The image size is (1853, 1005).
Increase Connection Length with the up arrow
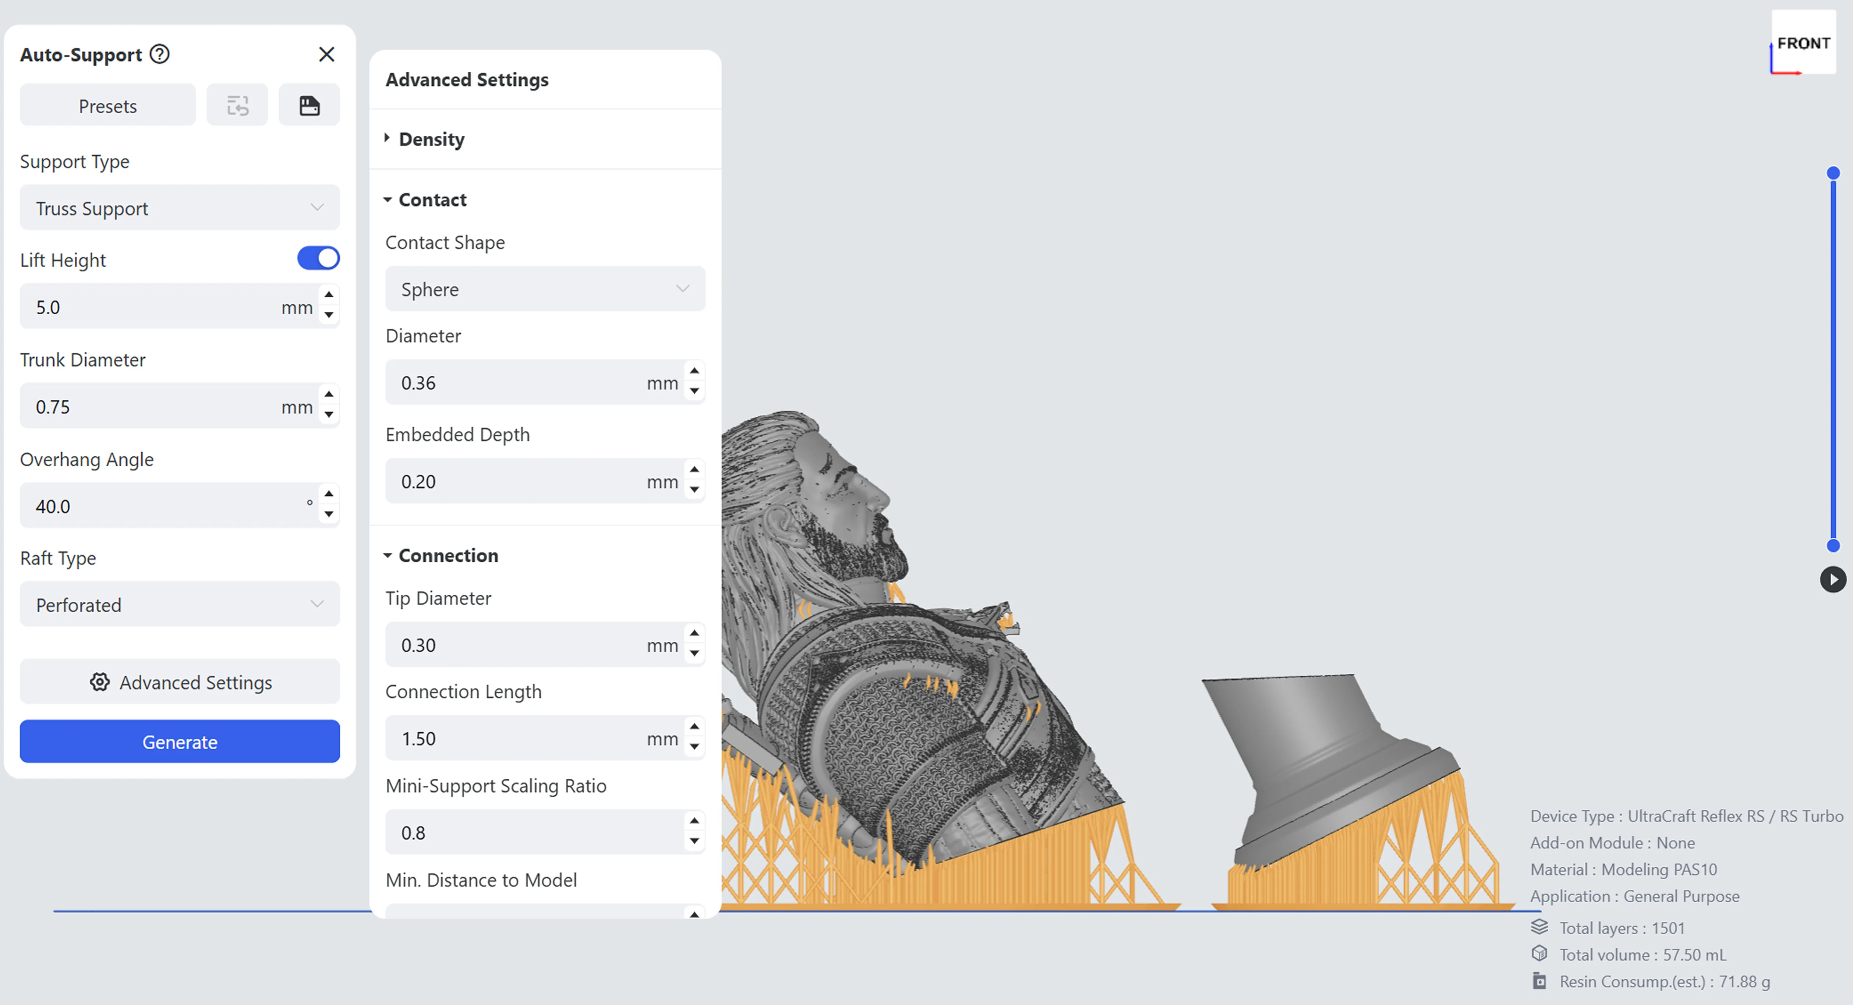pyautogui.click(x=694, y=726)
